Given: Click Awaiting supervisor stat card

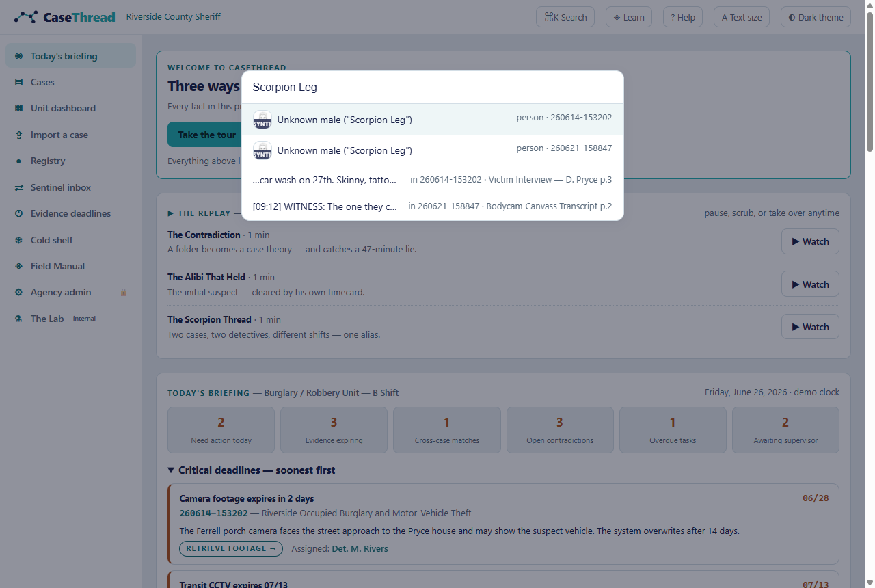Looking at the screenshot, I should (x=785, y=430).
